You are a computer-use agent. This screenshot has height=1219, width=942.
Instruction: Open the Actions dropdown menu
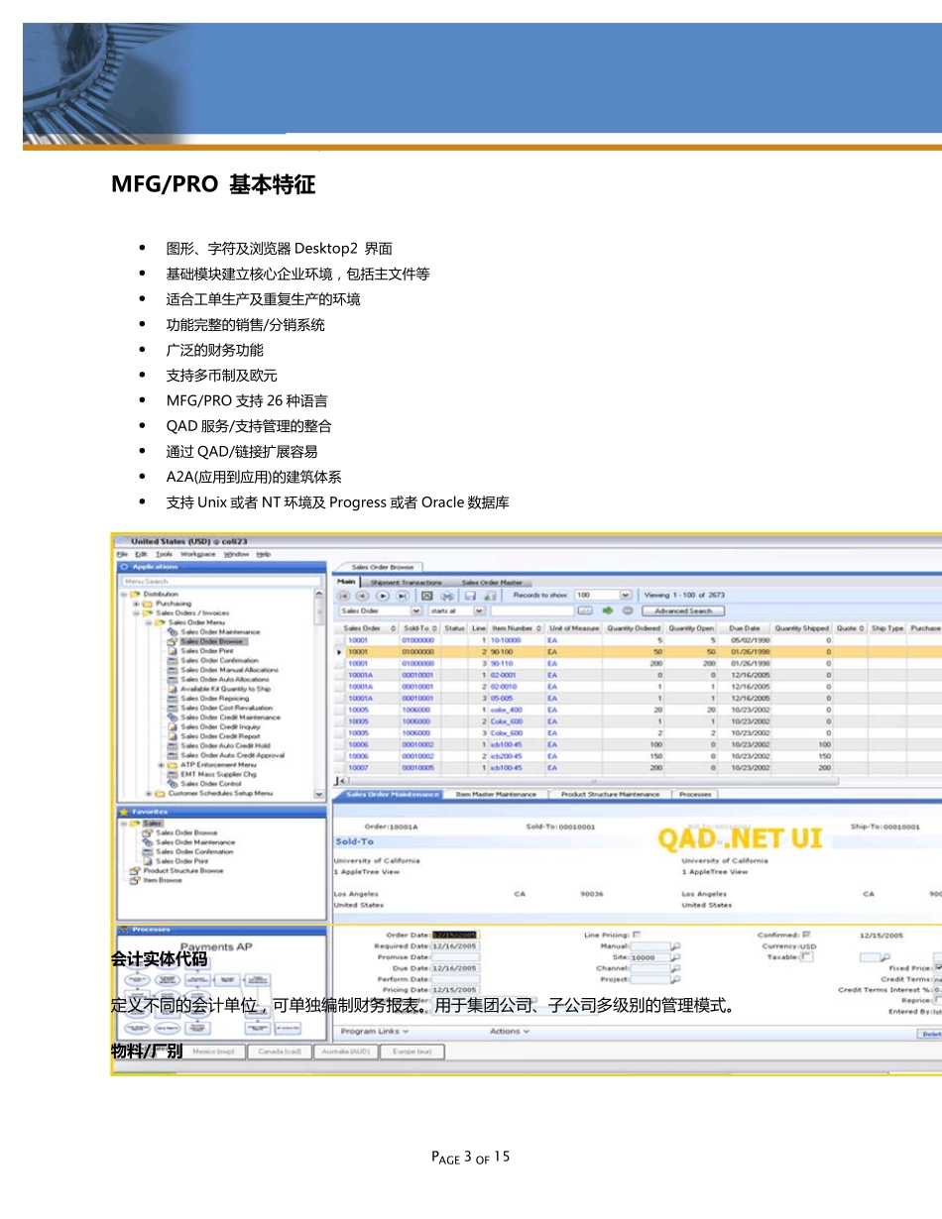(511, 1032)
